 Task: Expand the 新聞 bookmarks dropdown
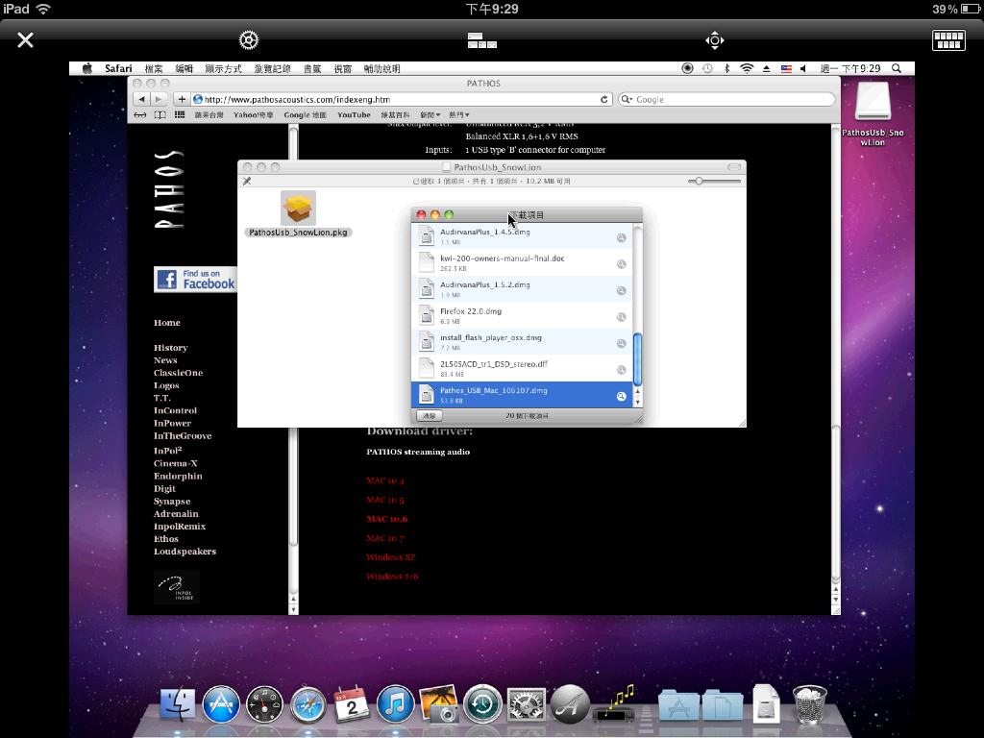[x=430, y=115]
